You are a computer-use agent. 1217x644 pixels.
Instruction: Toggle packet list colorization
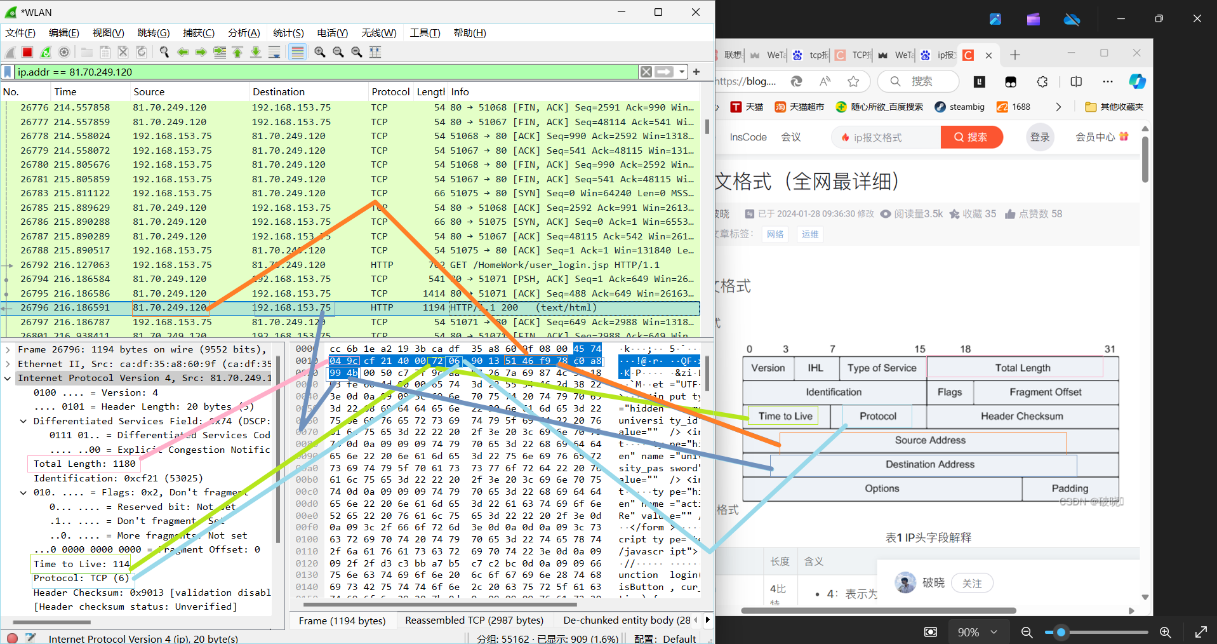297,52
